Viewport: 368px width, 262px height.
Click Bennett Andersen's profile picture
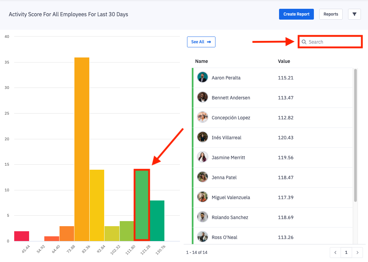coord(203,98)
